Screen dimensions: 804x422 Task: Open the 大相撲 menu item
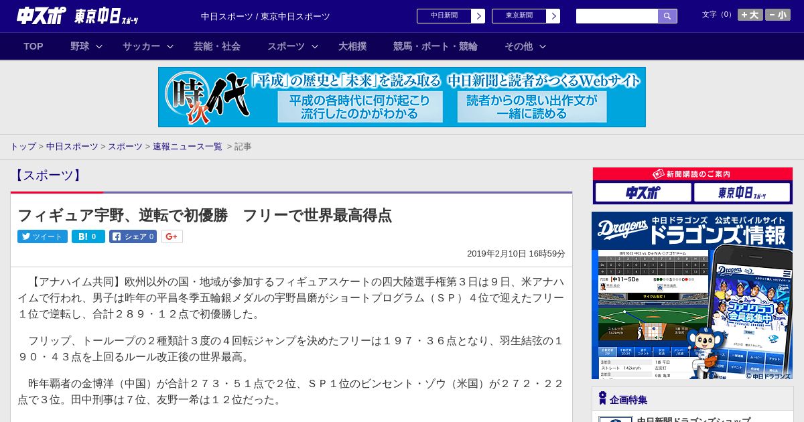352,46
